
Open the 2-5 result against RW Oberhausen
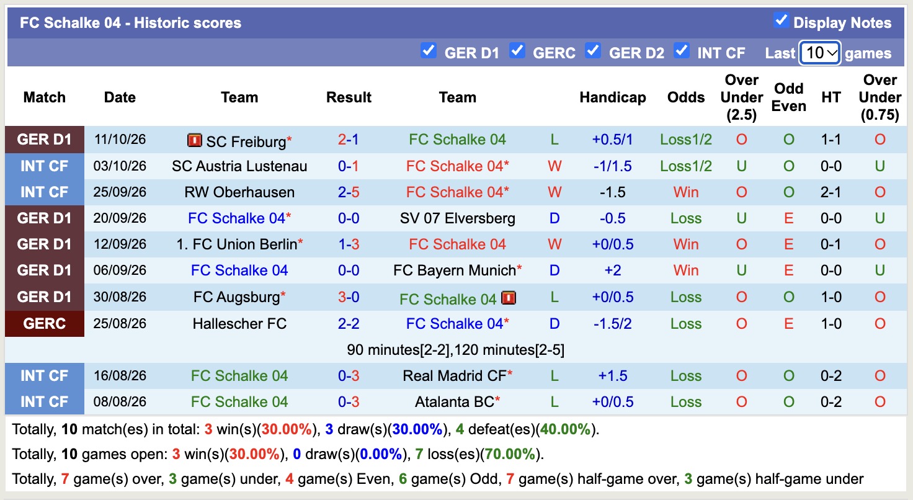tap(349, 192)
